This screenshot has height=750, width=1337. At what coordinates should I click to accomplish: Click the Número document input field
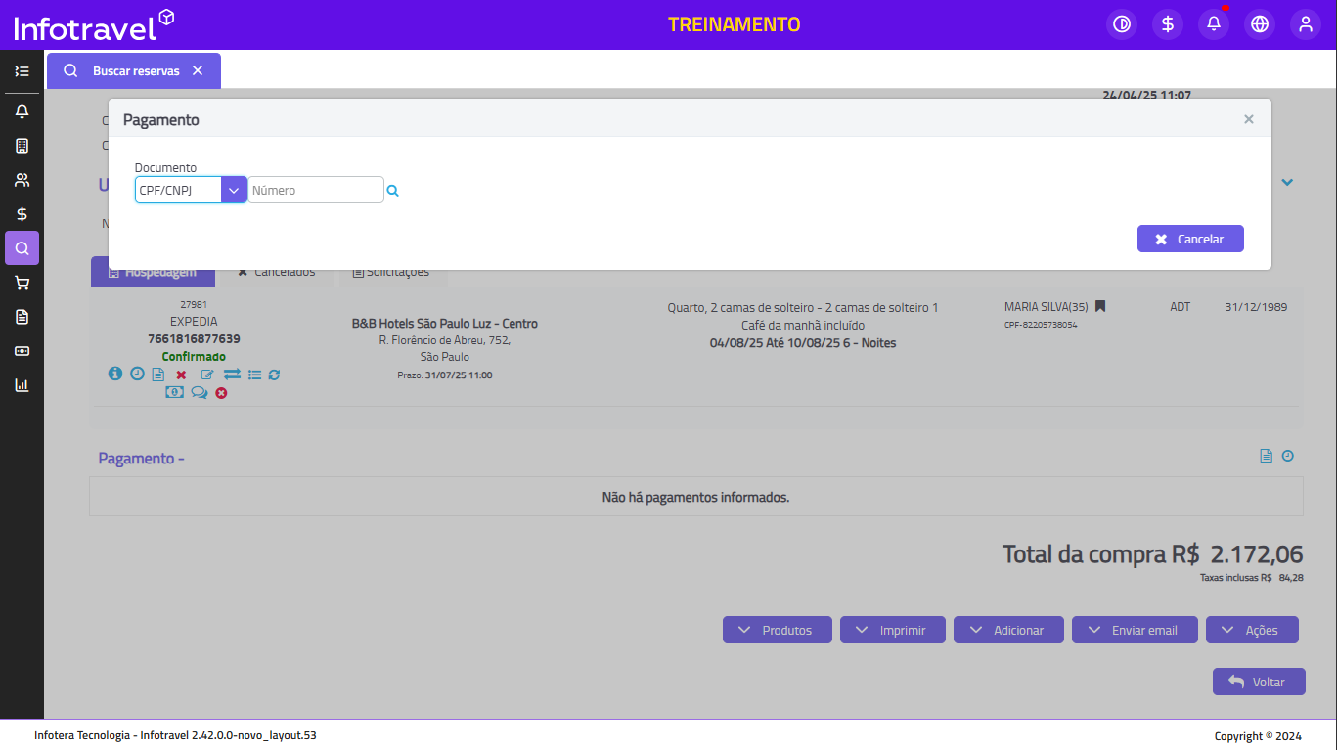click(x=315, y=190)
